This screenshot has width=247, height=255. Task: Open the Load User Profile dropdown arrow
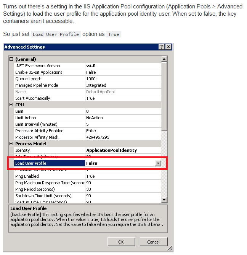pyautogui.click(x=158, y=163)
